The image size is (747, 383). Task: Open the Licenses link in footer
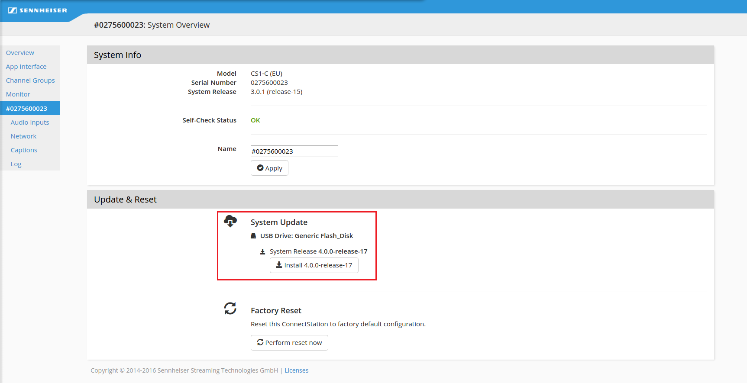pyautogui.click(x=296, y=370)
